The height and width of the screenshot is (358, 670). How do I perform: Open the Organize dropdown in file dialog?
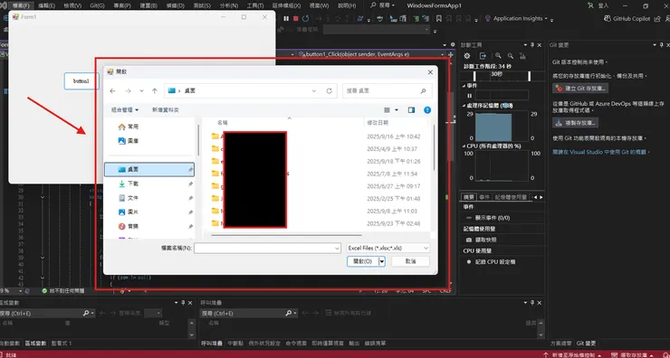pyautogui.click(x=125, y=110)
